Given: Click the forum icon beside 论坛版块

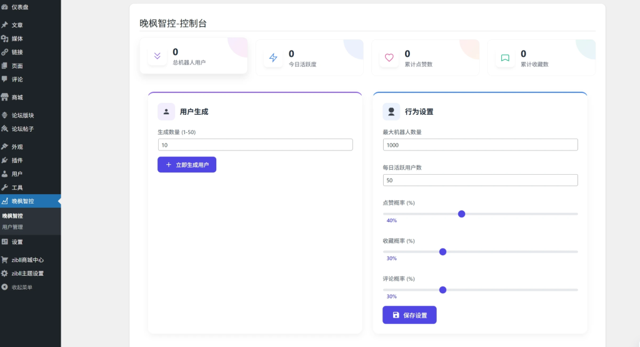Looking at the screenshot, I should (x=4, y=115).
